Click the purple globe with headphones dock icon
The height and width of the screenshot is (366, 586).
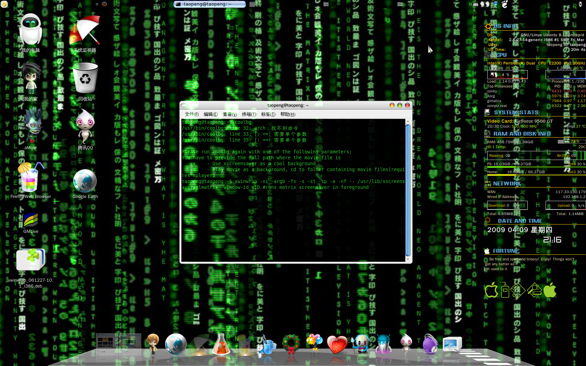(x=430, y=344)
